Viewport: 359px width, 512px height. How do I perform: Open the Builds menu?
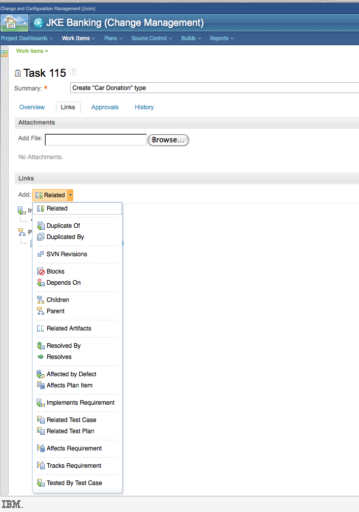coord(191,38)
